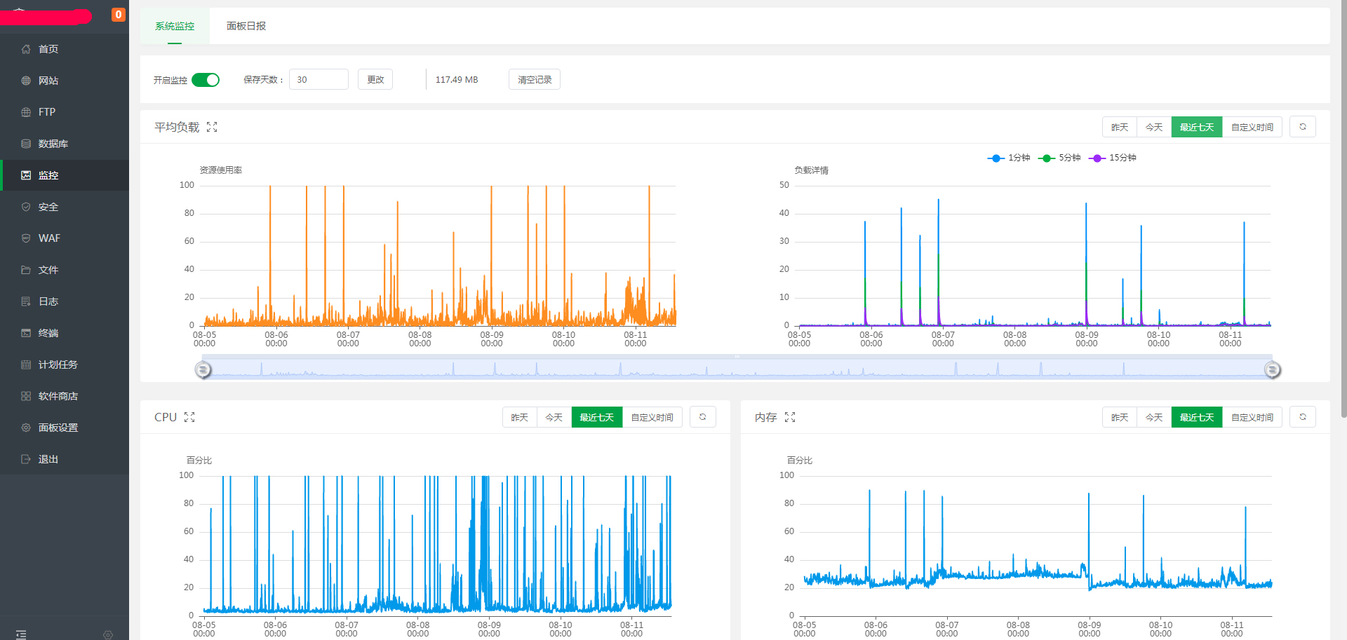Viewport: 1347px width, 640px height.
Task: Click the shield icon beside 安全
Action: [x=26, y=207]
